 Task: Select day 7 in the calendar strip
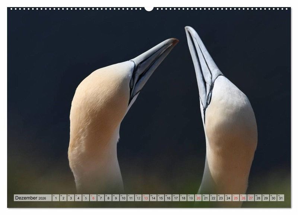(101, 198)
